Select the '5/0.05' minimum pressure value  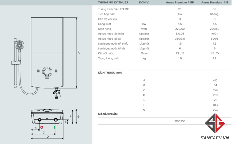(x=180, y=34)
